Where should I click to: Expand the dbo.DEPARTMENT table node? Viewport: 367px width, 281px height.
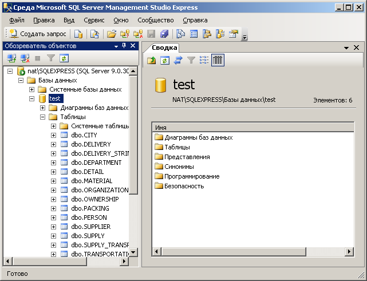(53, 163)
